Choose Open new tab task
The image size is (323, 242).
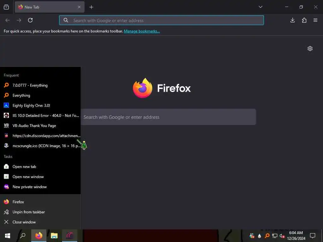[x=40, y=166]
